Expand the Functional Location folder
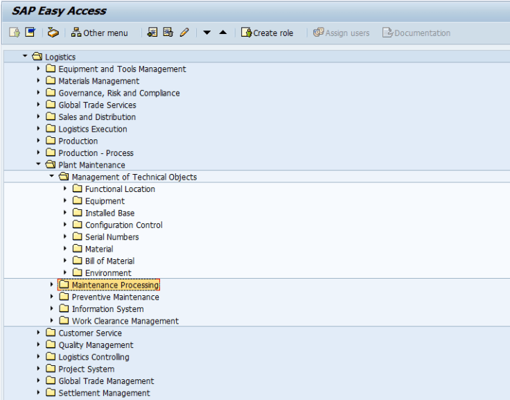This screenshot has width=510, height=400. click(65, 189)
